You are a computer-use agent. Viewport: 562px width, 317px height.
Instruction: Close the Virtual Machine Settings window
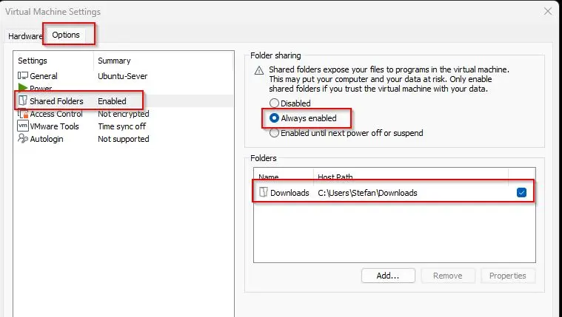tap(547, 11)
